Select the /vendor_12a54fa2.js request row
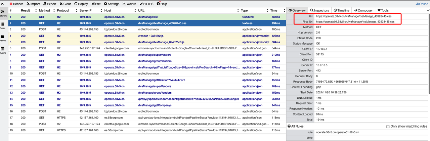This screenshot has height=141, width=430. pos(147,36)
